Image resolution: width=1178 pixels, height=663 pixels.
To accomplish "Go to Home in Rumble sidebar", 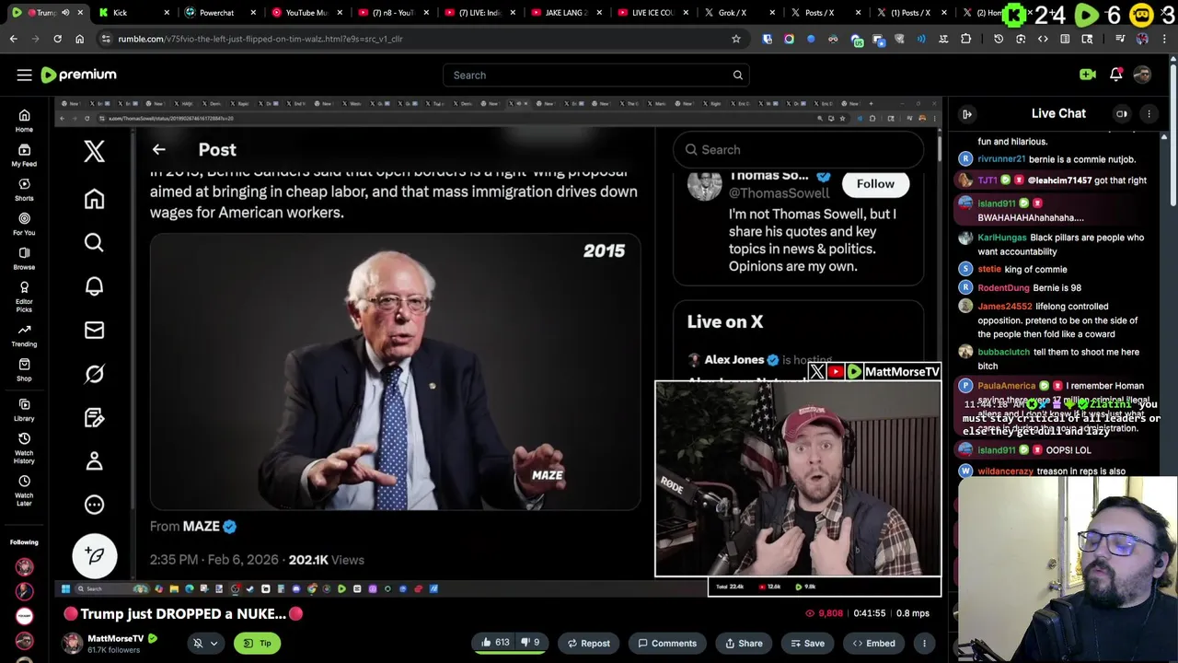I will point(24,121).
